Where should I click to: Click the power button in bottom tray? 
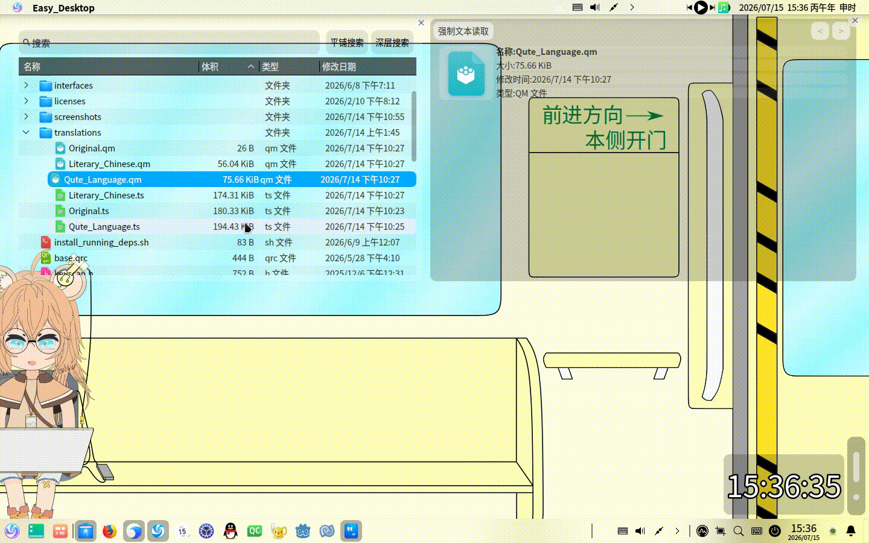[775, 531]
